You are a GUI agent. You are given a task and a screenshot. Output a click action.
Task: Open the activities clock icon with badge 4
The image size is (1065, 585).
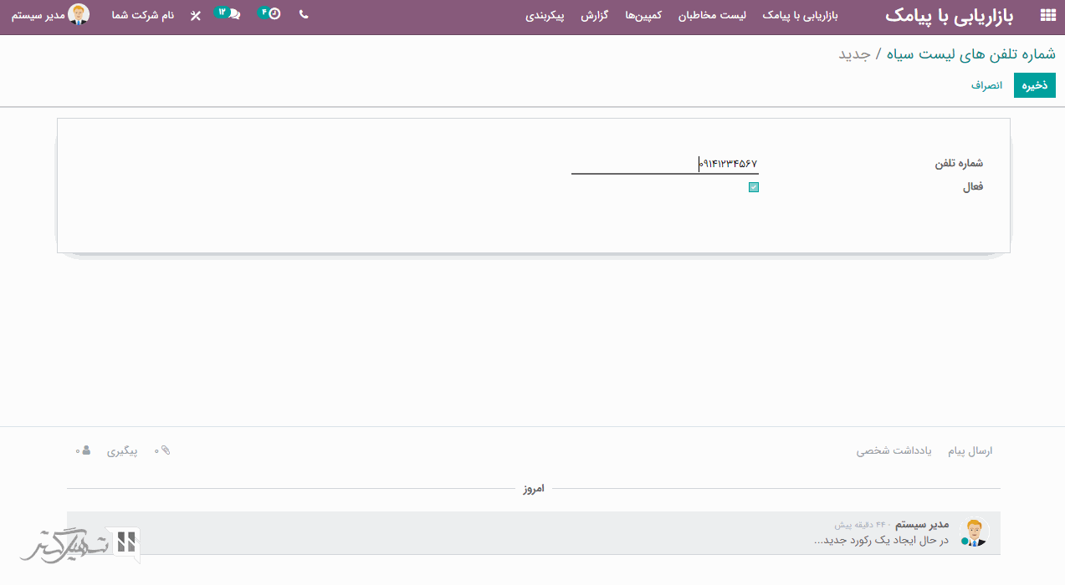tap(274, 14)
